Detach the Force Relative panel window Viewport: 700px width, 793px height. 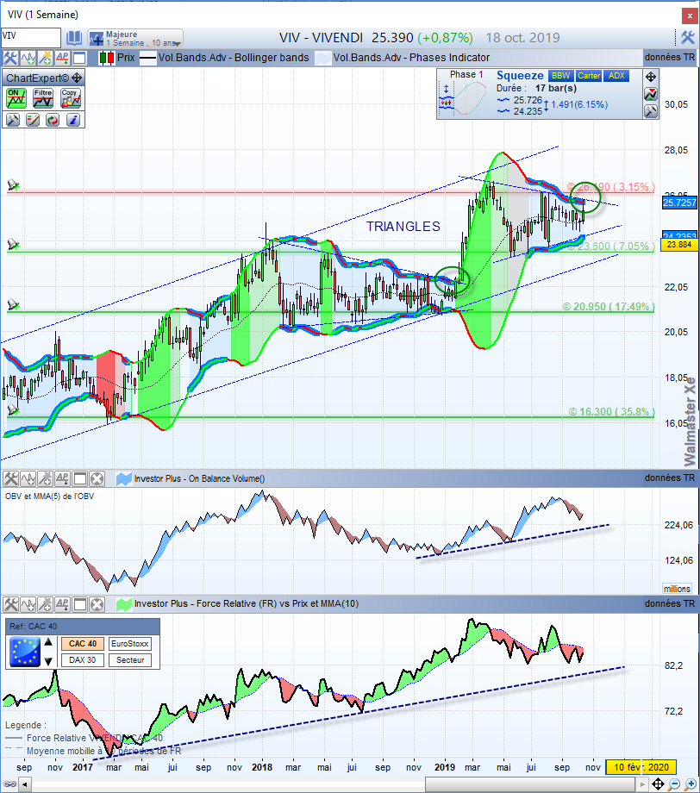[80, 604]
